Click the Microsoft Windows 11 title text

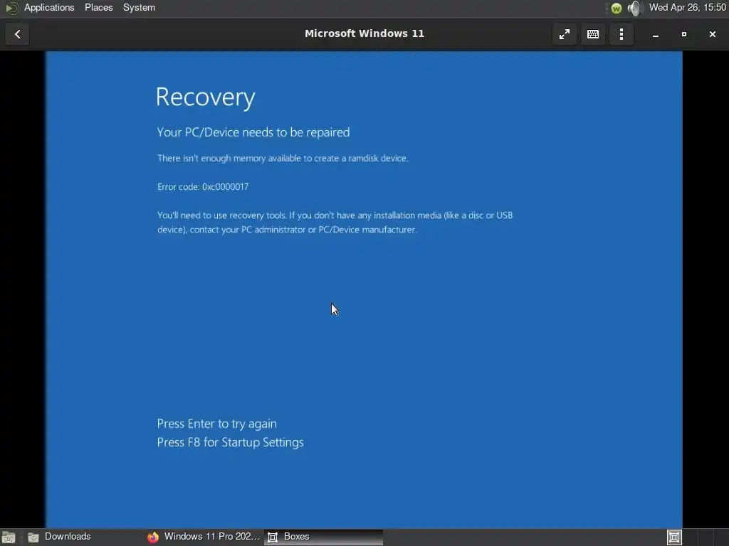(x=364, y=33)
